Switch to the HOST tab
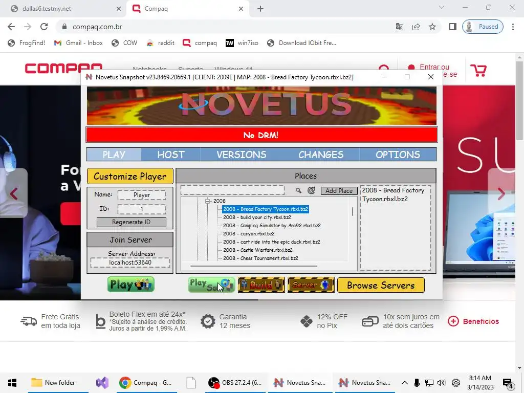Image resolution: width=524 pixels, height=393 pixels. pyautogui.click(x=171, y=155)
